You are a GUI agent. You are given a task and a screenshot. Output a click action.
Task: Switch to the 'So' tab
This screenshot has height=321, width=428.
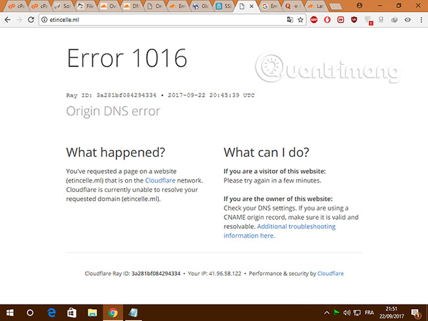[x=63, y=6]
